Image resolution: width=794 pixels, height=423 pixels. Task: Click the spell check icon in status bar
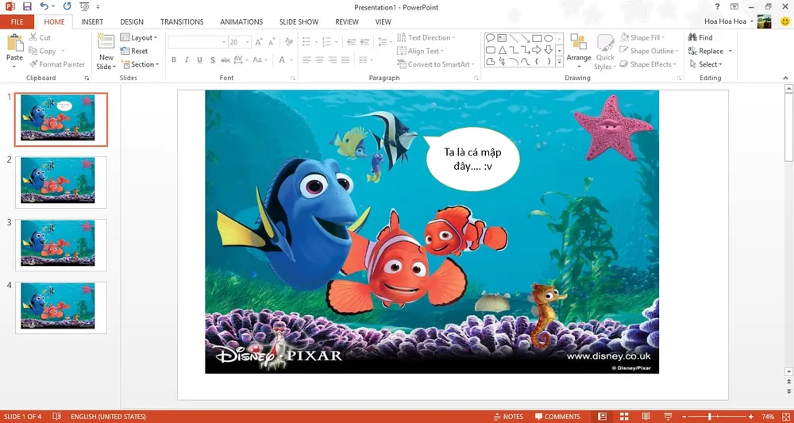[x=56, y=417]
